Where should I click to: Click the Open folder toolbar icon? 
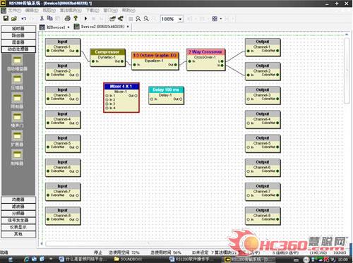click(14, 18)
